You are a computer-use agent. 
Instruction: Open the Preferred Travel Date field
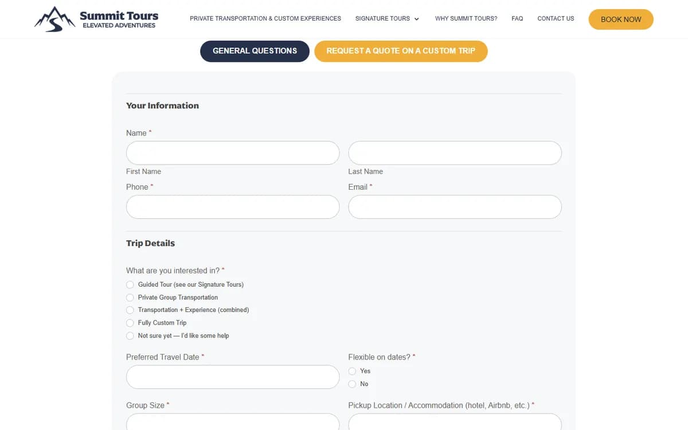coord(233,377)
